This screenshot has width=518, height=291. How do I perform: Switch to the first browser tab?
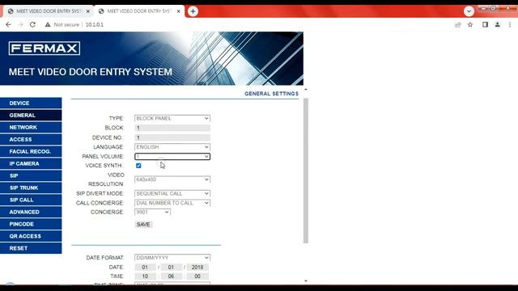[49, 11]
